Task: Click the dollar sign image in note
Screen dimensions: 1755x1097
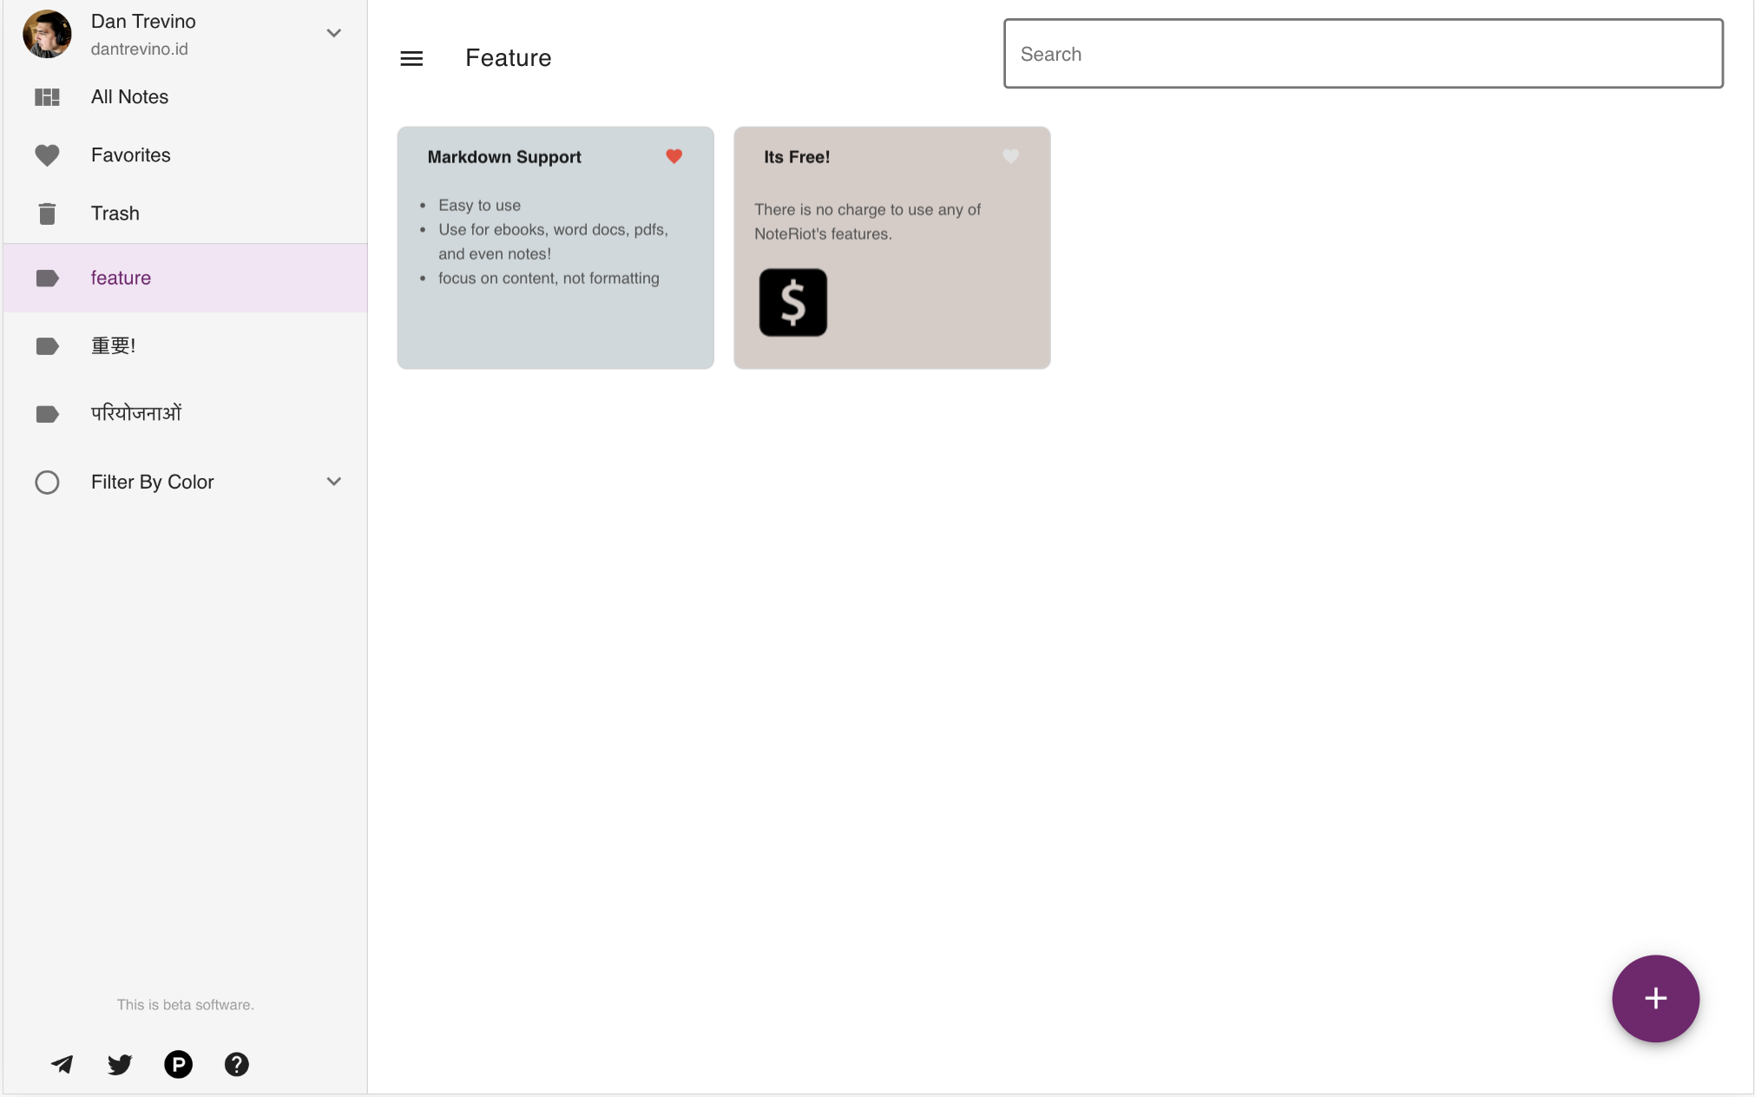Action: pyautogui.click(x=792, y=302)
